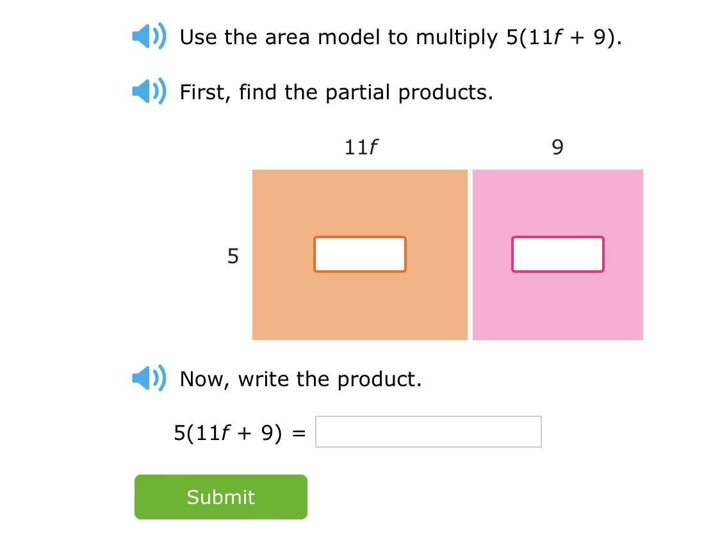Play audio for "Now, write the product"
The image size is (720, 554).
tap(149, 378)
